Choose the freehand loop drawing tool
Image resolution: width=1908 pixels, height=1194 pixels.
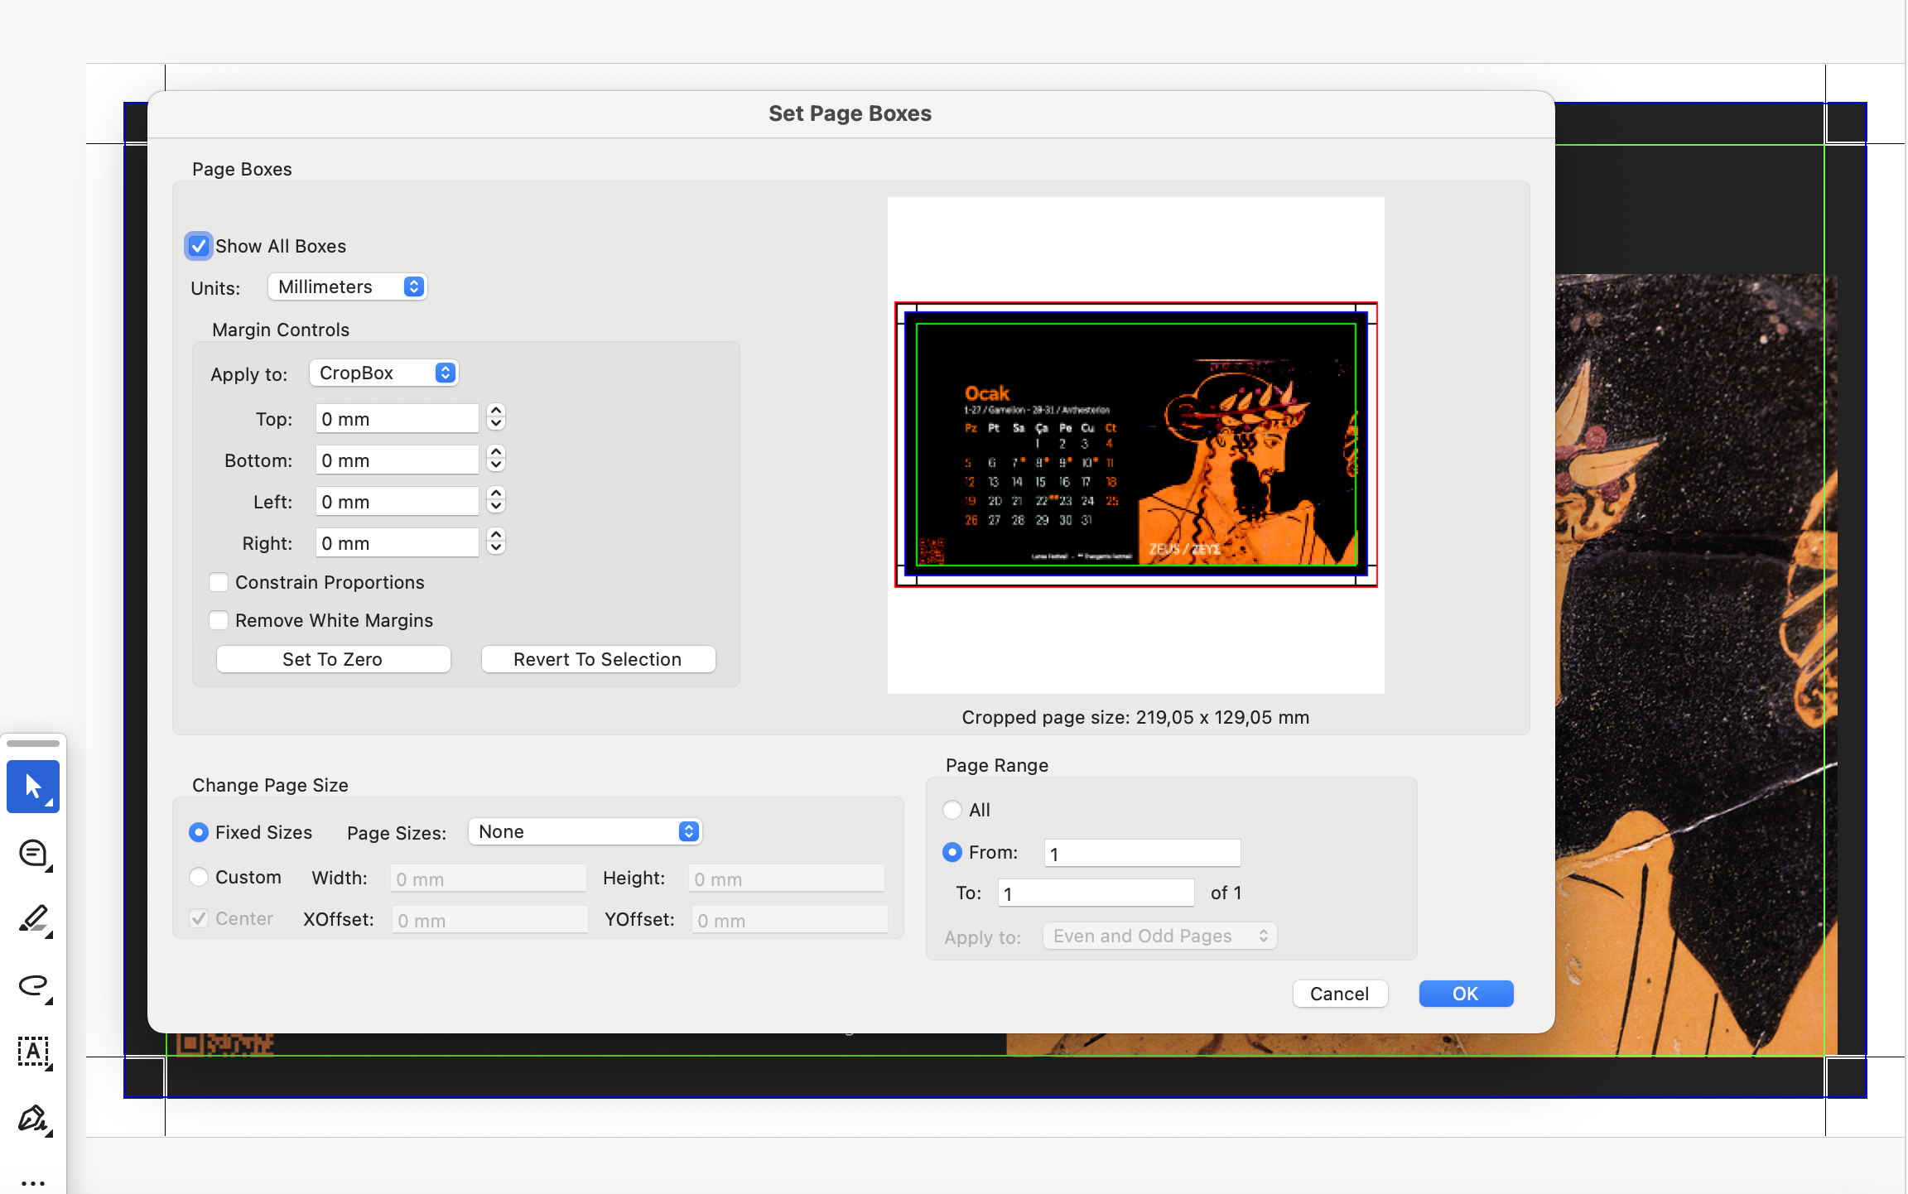[x=33, y=985]
